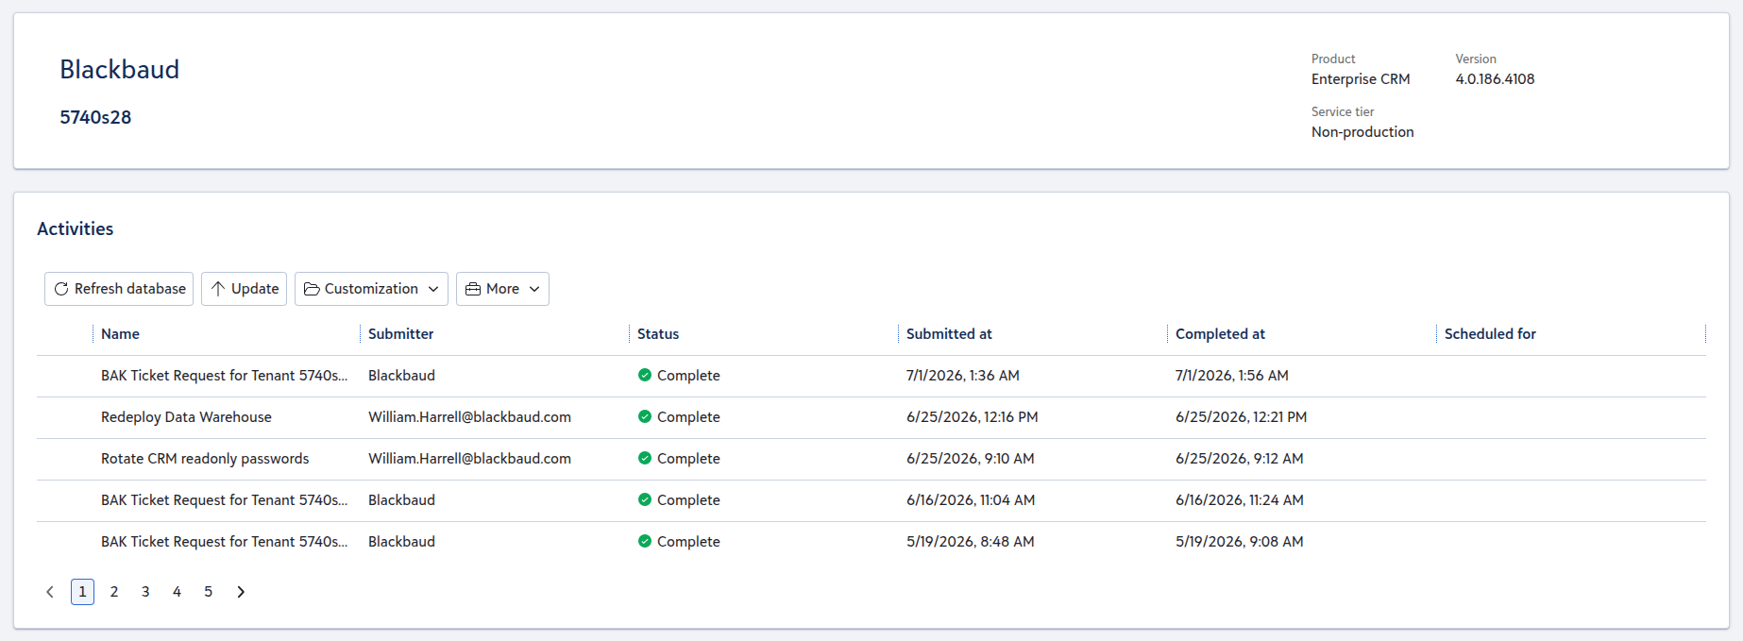1743x641 pixels.
Task: Click the briefcase icon on More
Action: click(x=473, y=289)
